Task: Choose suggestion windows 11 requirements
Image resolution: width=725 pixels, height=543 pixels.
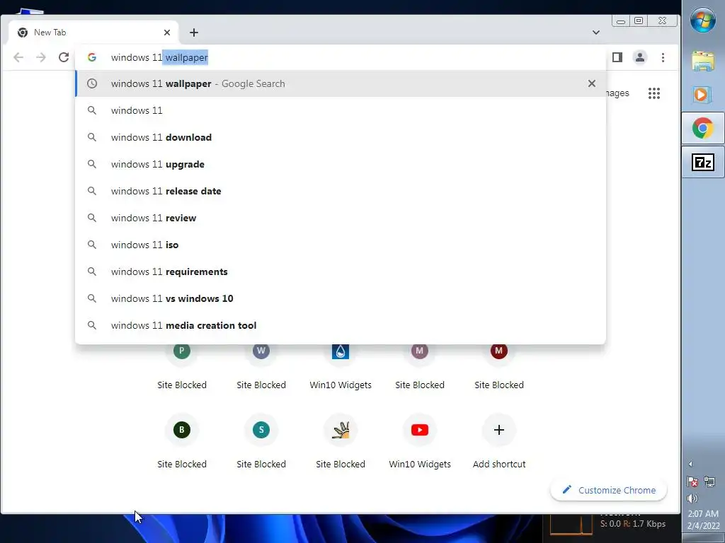Action: click(x=341, y=271)
